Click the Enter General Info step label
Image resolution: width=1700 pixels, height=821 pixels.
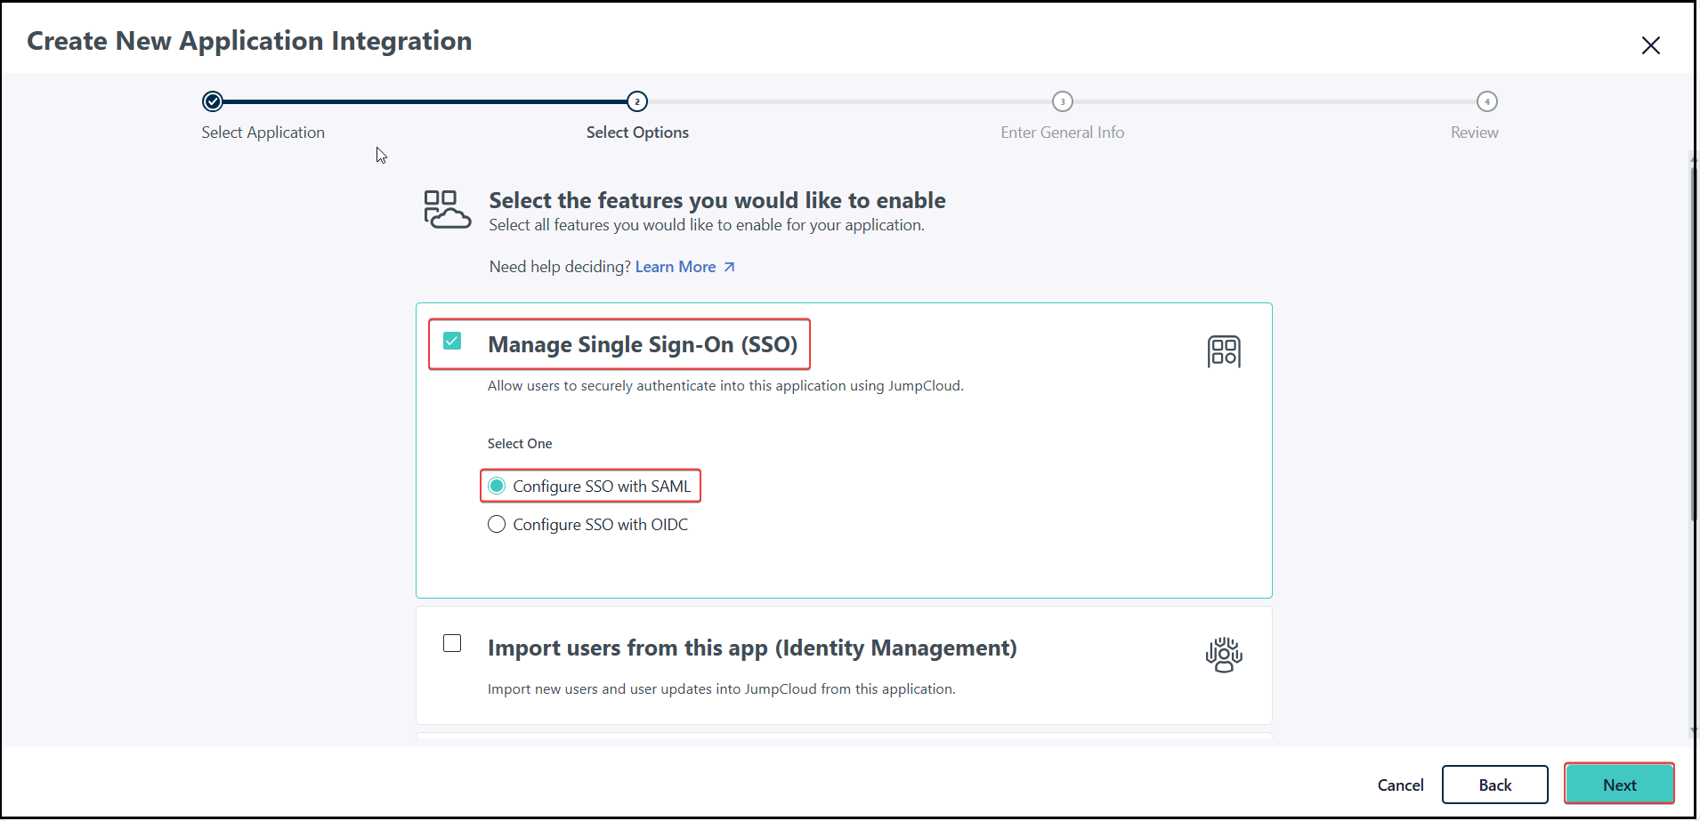pyautogui.click(x=1062, y=133)
